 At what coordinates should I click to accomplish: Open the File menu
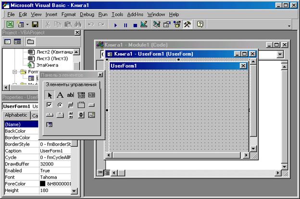point(11,14)
